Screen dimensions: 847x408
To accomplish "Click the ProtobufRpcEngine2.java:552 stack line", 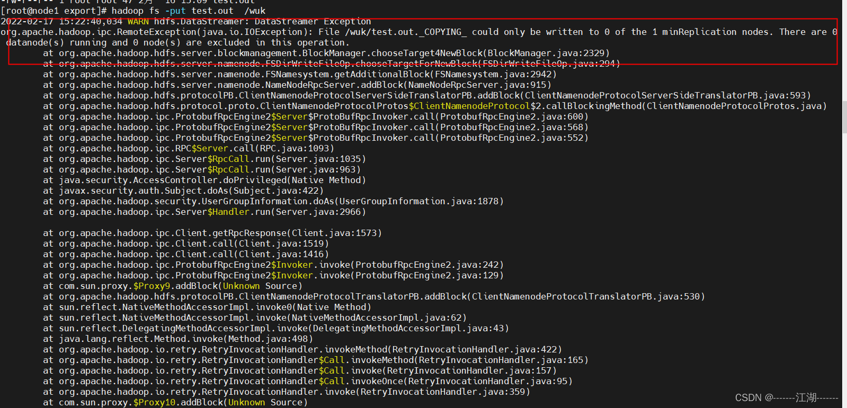I will tap(316, 138).
